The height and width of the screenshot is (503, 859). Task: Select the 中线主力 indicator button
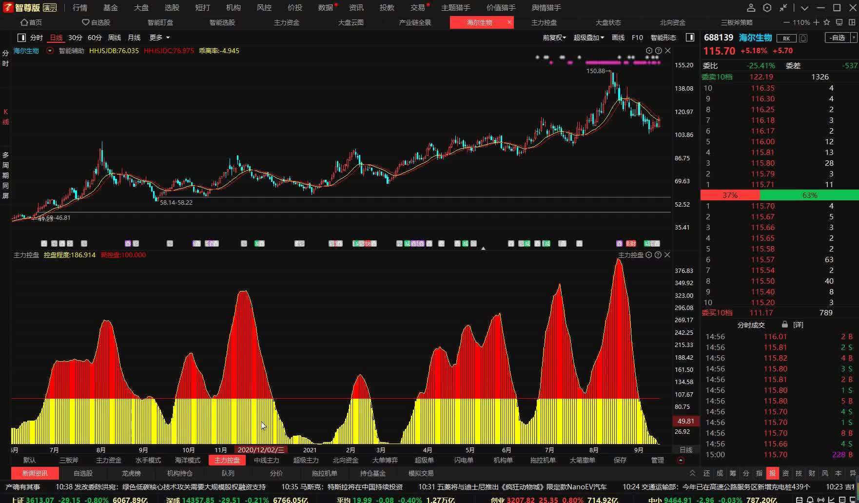pos(267,460)
